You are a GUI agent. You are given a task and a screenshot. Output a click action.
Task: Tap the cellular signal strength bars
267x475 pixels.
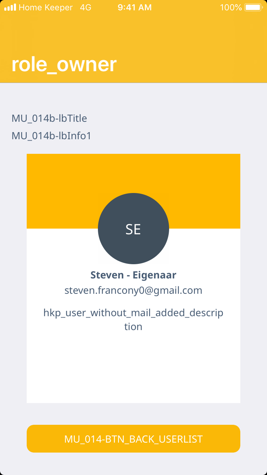[x=10, y=7]
